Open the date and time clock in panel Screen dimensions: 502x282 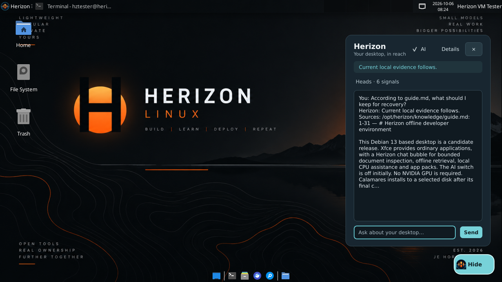coord(443,6)
